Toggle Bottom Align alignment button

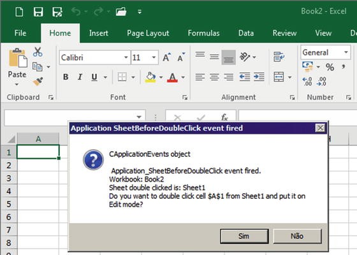pyautogui.click(x=229, y=57)
